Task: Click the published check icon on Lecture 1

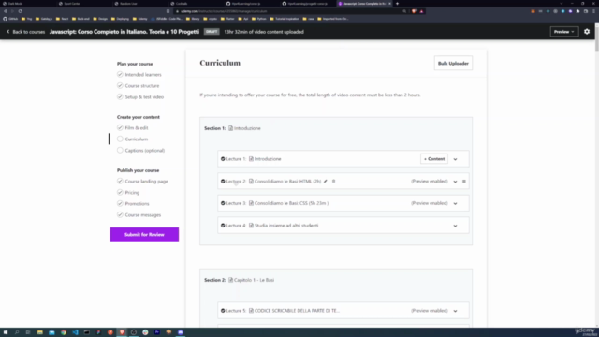Action: pyautogui.click(x=223, y=159)
